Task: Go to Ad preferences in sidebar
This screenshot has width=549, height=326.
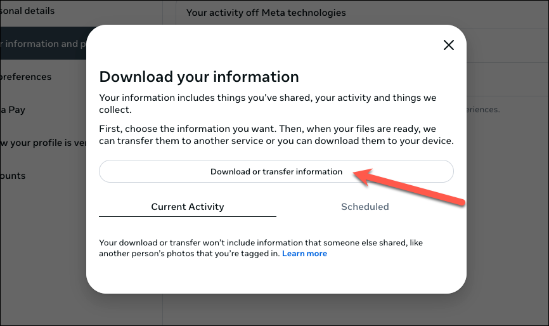Action: pyautogui.click(x=27, y=77)
